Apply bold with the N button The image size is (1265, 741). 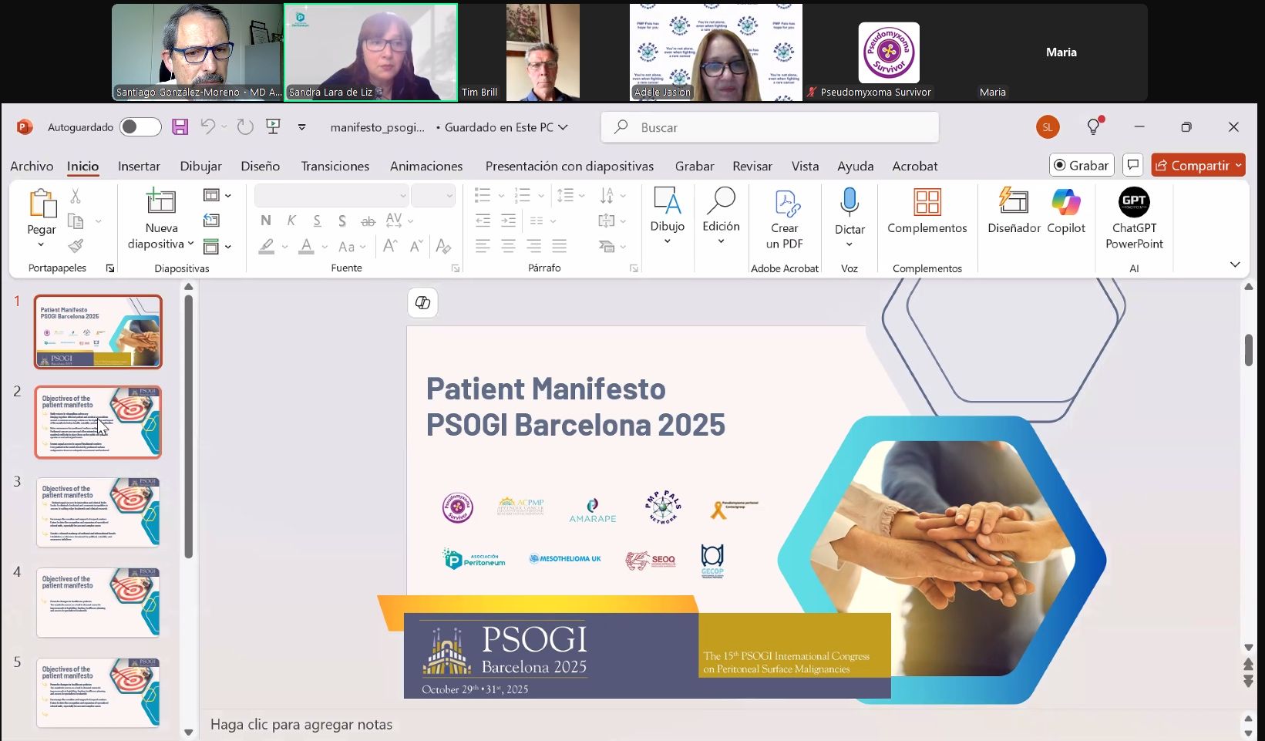point(266,221)
